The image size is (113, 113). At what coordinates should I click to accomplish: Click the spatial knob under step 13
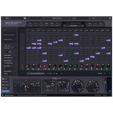(x=92, y=66)
